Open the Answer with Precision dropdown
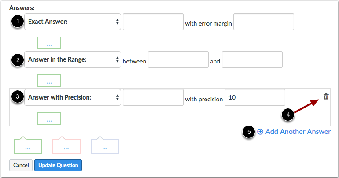 [73, 97]
